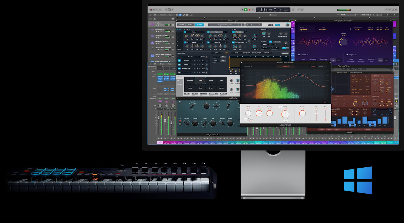Click the Blinking Lights track instrument icon

point(152,30)
